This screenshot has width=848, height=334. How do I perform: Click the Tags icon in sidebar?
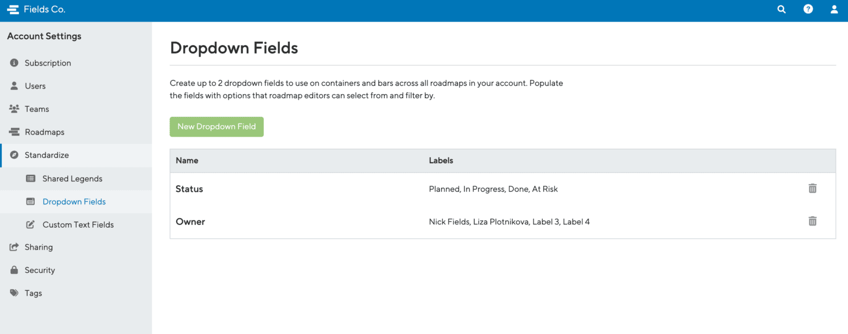click(13, 293)
